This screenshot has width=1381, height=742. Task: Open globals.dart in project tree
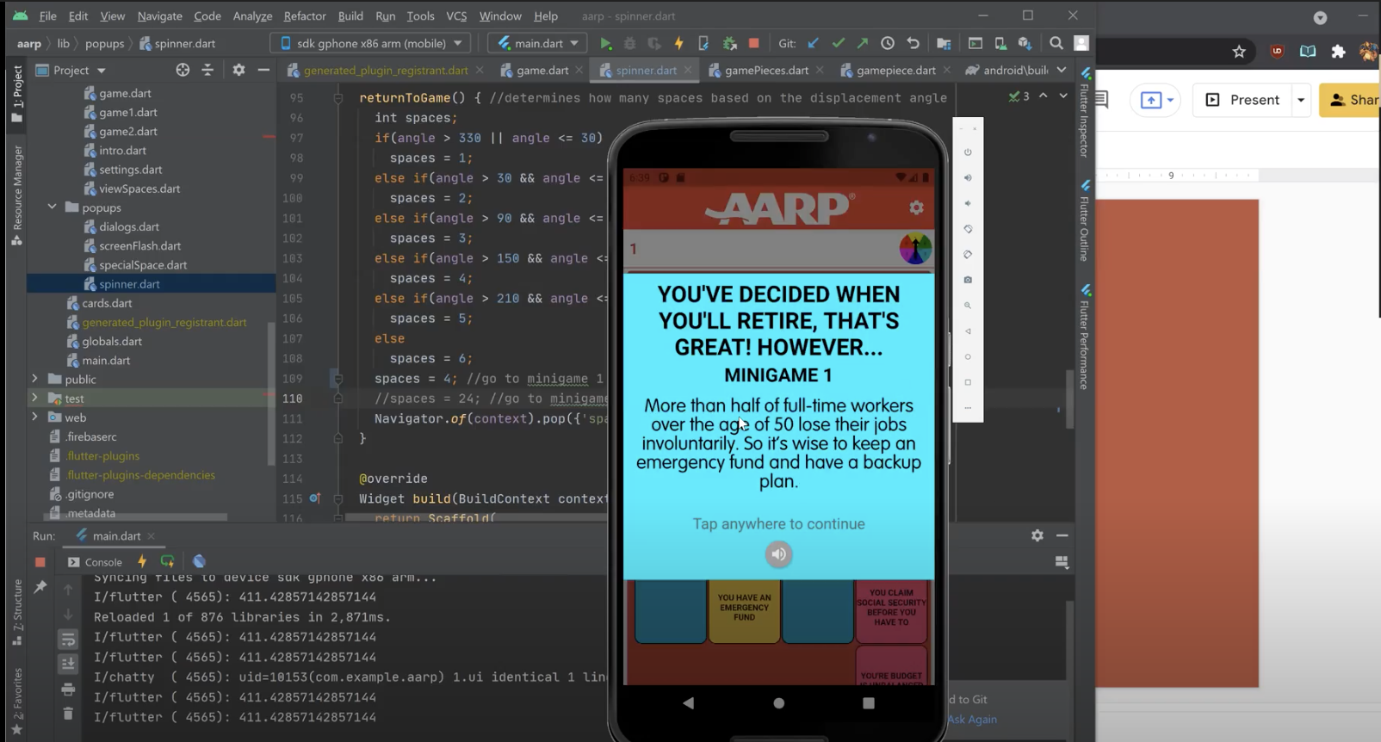click(112, 341)
